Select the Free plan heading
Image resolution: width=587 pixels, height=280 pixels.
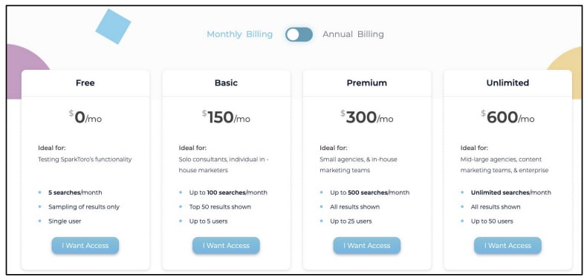pyautogui.click(x=85, y=82)
